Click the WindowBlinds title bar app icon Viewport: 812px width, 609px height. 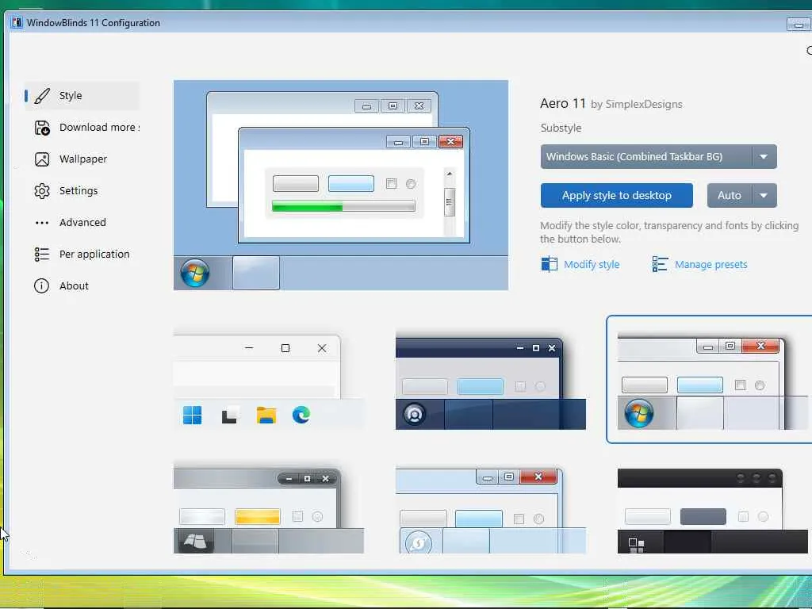pos(17,22)
